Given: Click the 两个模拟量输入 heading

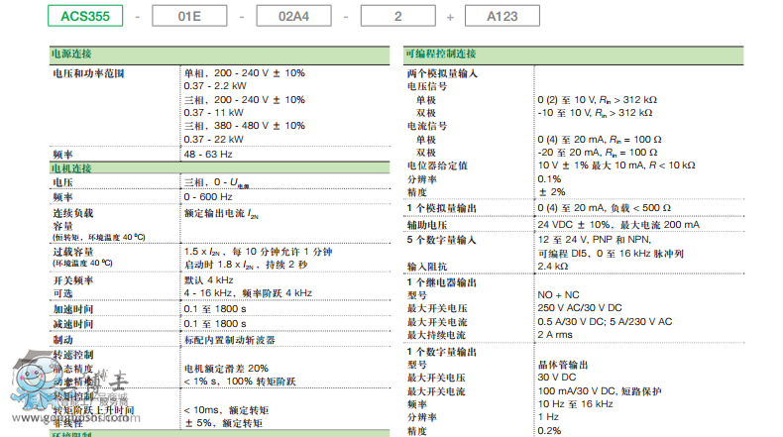Looking at the screenshot, I should 443,73.
